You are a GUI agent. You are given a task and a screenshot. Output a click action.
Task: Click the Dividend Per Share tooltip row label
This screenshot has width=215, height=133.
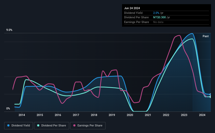[136, 18]
